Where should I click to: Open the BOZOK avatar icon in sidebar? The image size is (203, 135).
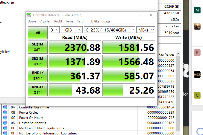coord(197,74)
